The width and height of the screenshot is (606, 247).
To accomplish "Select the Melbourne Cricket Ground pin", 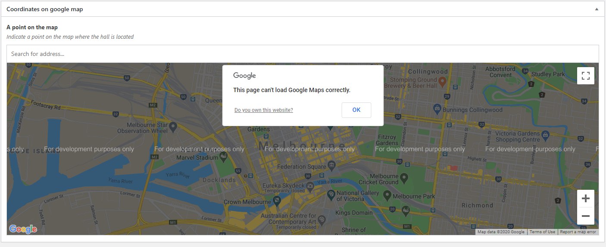I will click(x=403, y=178).
